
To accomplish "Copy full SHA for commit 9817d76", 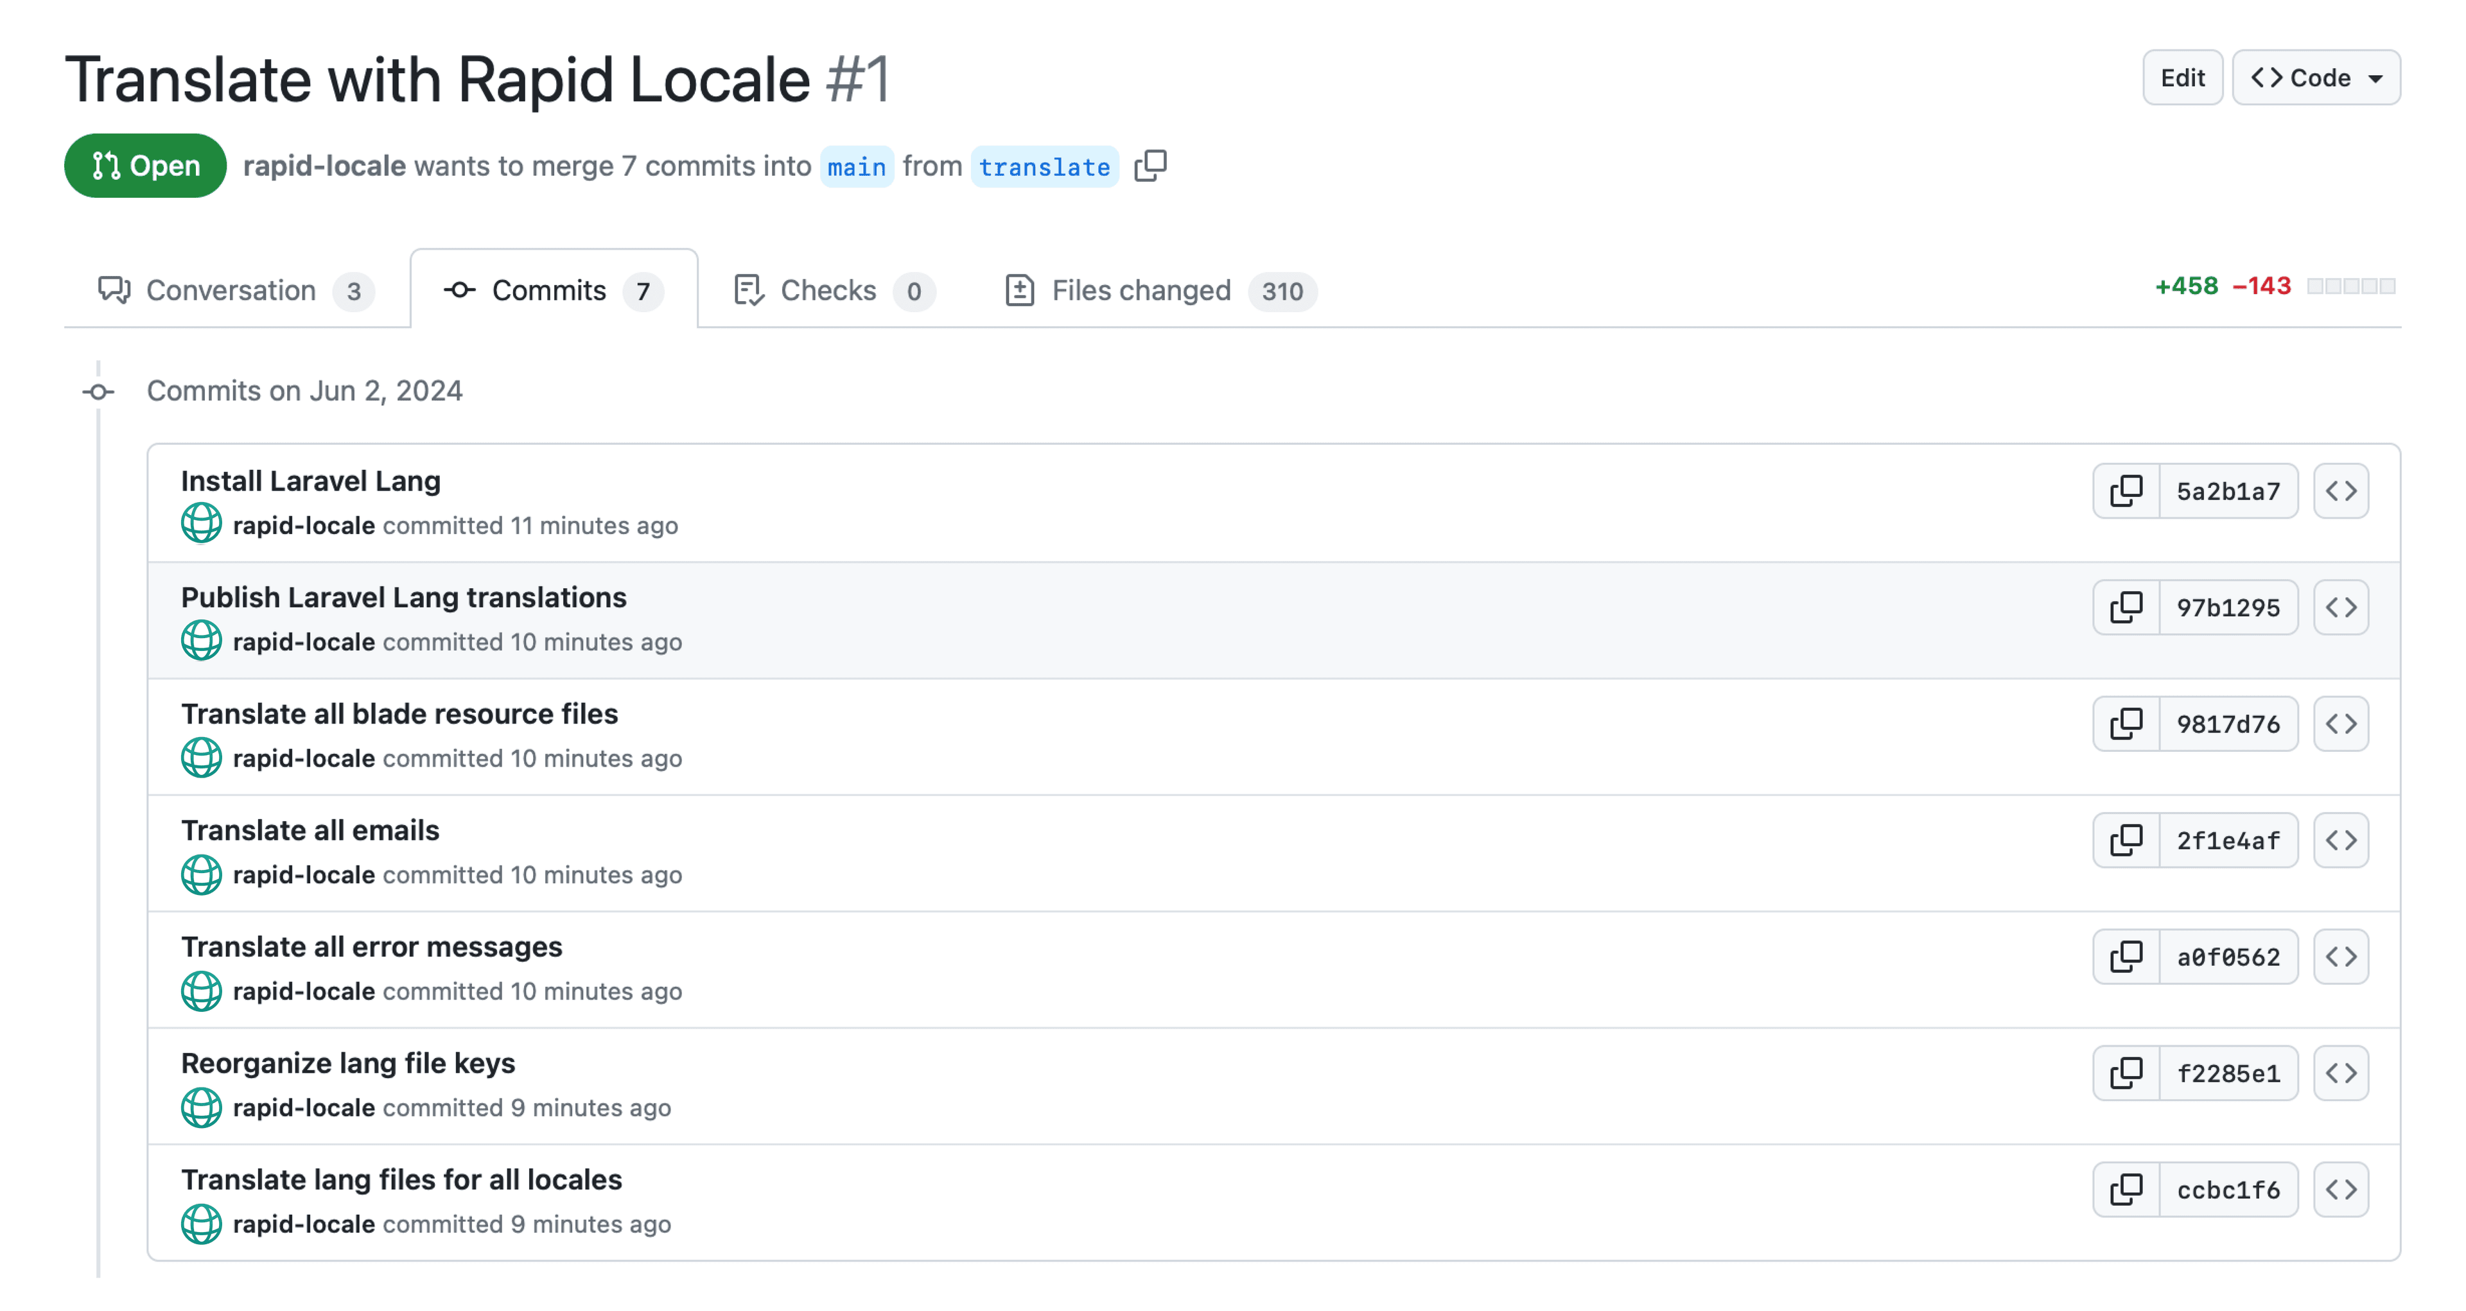I will click(x=2126, y=724).
